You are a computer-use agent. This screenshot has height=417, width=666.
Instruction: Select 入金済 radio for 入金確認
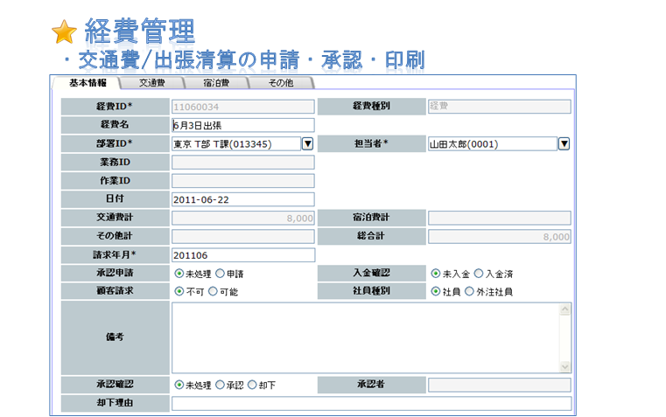point(479,274)
